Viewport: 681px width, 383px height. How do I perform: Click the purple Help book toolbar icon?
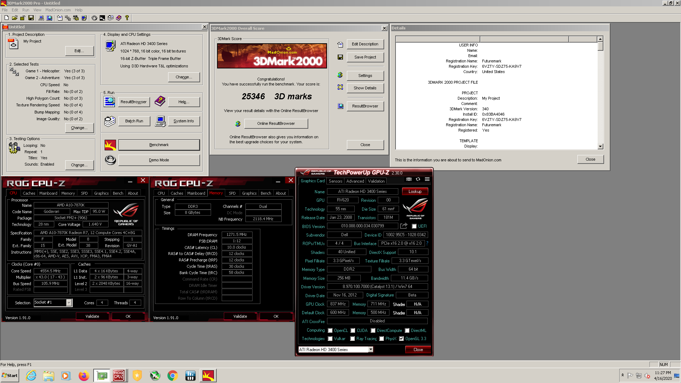tap(119, 18)
